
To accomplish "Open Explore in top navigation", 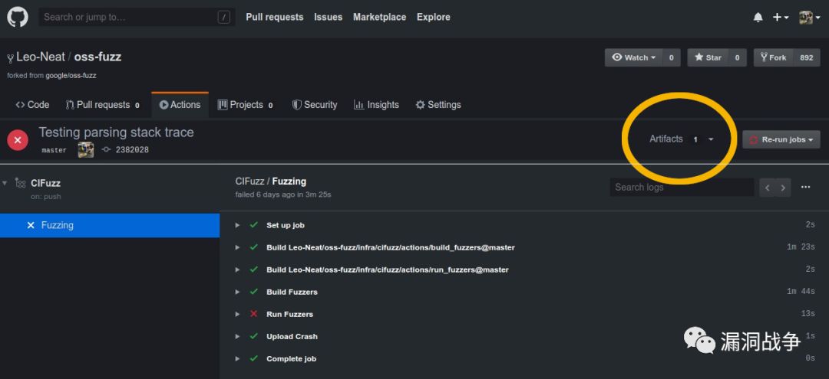I will [x=433, y=17].
